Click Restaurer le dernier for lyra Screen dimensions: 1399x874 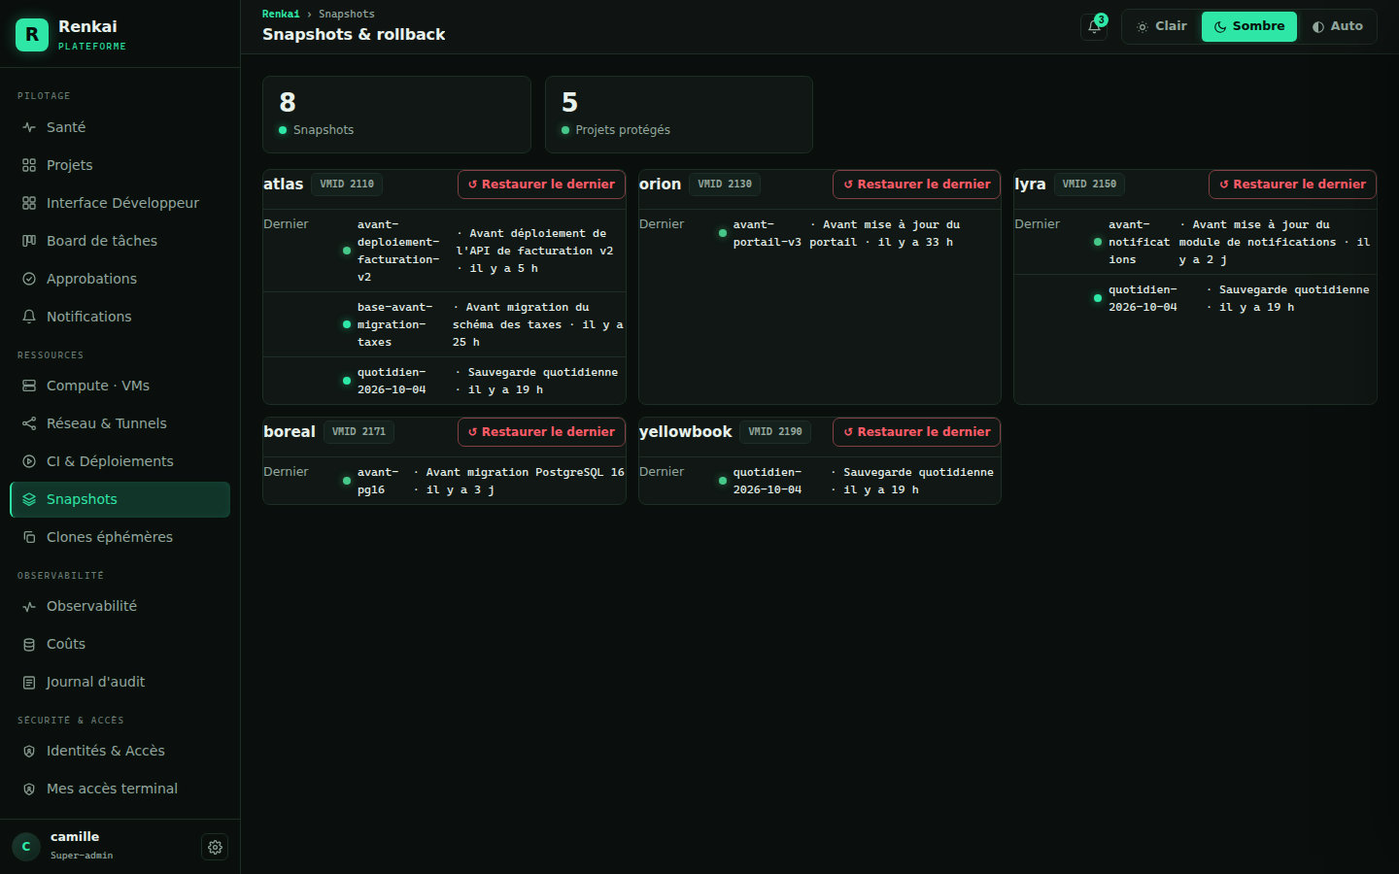(x=1292, y=185)
